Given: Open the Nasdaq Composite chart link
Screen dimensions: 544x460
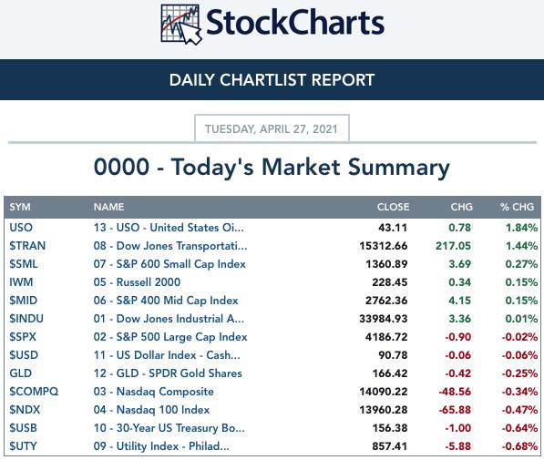Looking at the screenshot, I should tap(153, 392).
